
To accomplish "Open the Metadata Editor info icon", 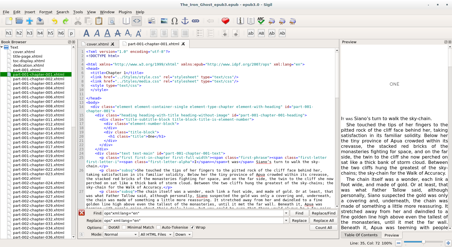I will click(x=240, y=21).
